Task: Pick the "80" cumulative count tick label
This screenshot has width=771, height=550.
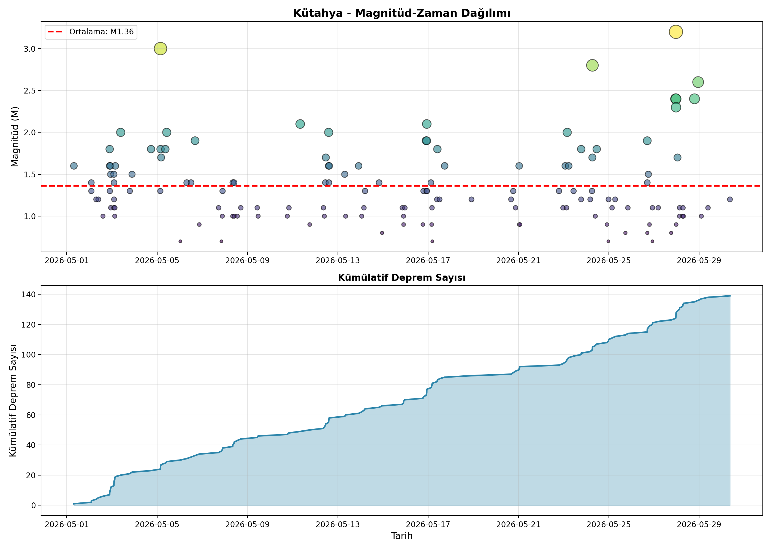Action: 31,385
